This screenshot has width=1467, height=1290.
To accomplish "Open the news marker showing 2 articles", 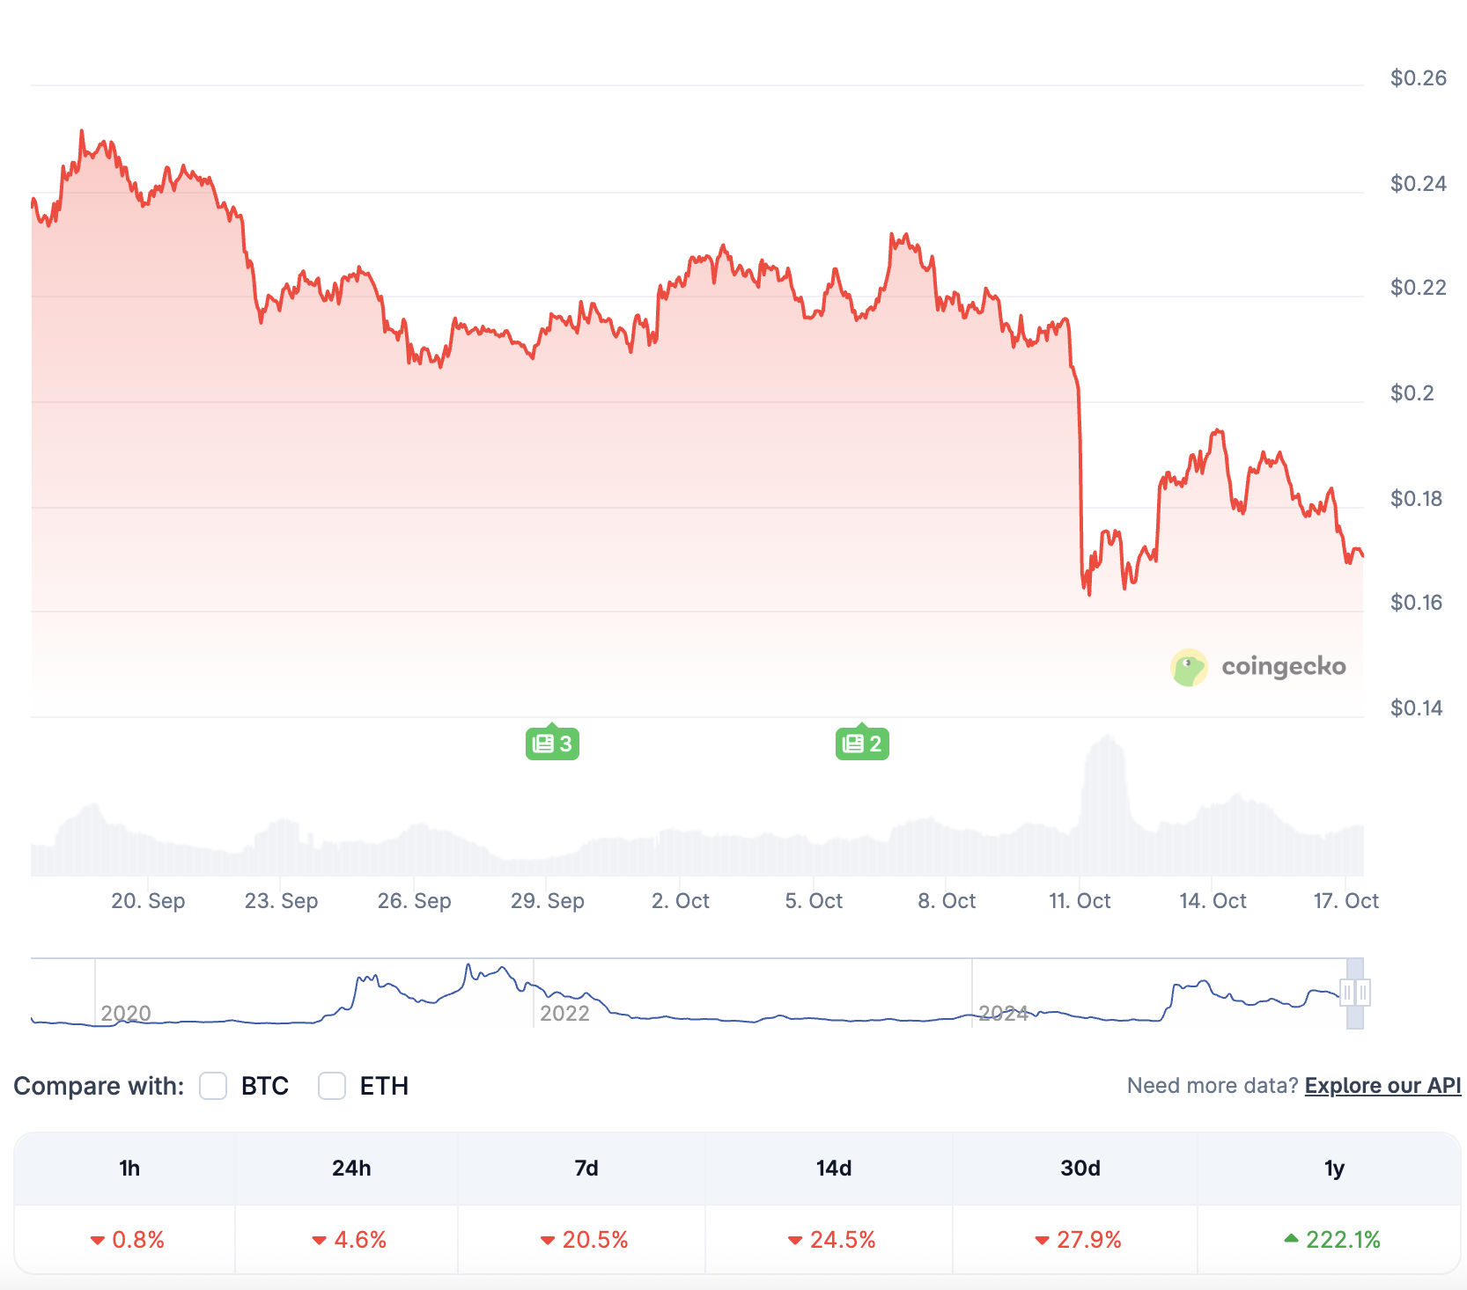I will tap(862, 744).
